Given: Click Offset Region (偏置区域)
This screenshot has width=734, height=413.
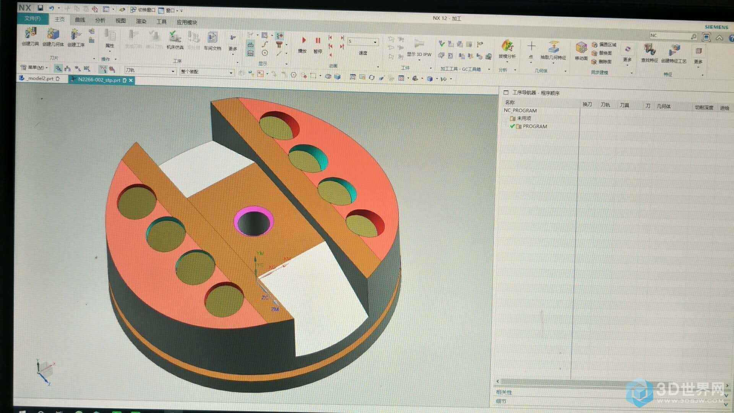Looking at the screenshot, I should pyautogui.click(x=604, y=45).
